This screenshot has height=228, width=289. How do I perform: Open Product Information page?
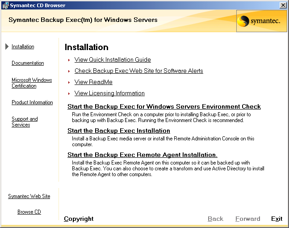pos(32,102)
